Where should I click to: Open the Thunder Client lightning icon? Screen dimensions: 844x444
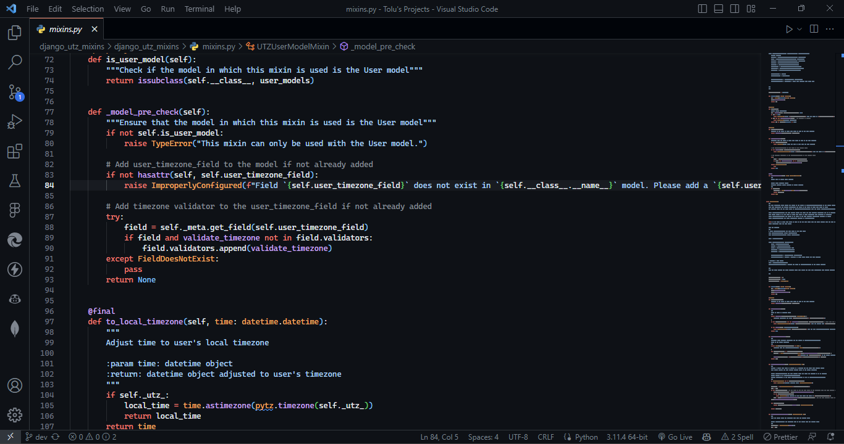click(15, 269)
